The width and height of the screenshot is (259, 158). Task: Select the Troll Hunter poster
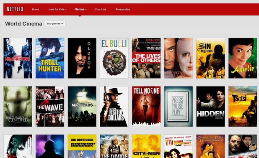[50, 58]
